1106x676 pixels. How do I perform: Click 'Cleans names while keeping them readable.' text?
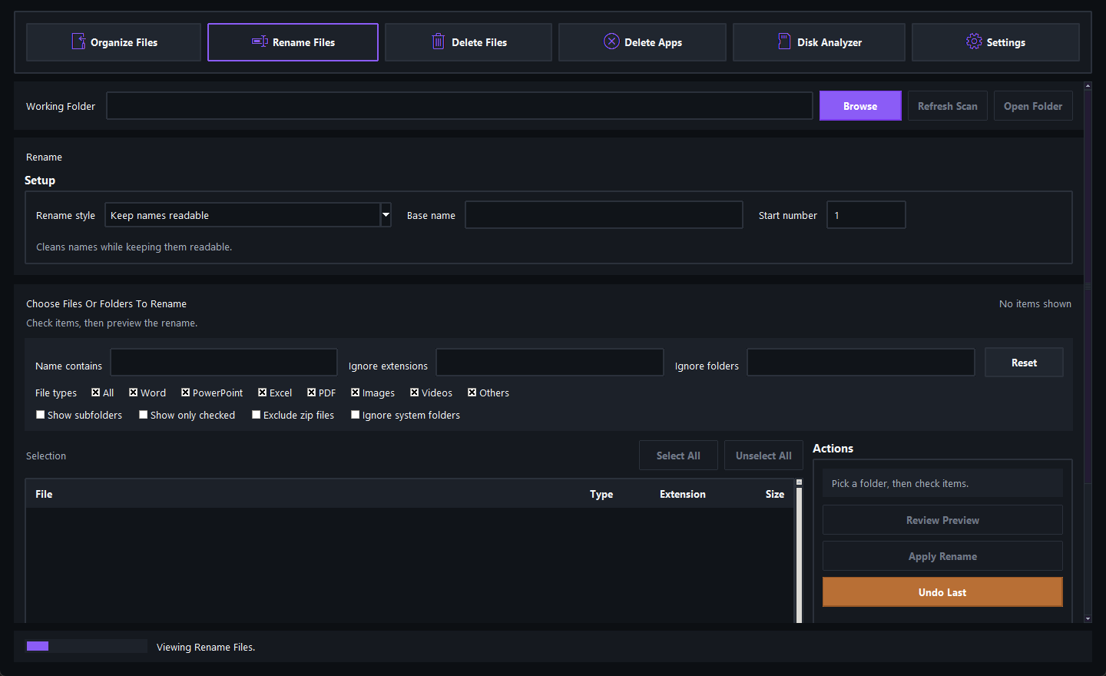pos(134,247)
